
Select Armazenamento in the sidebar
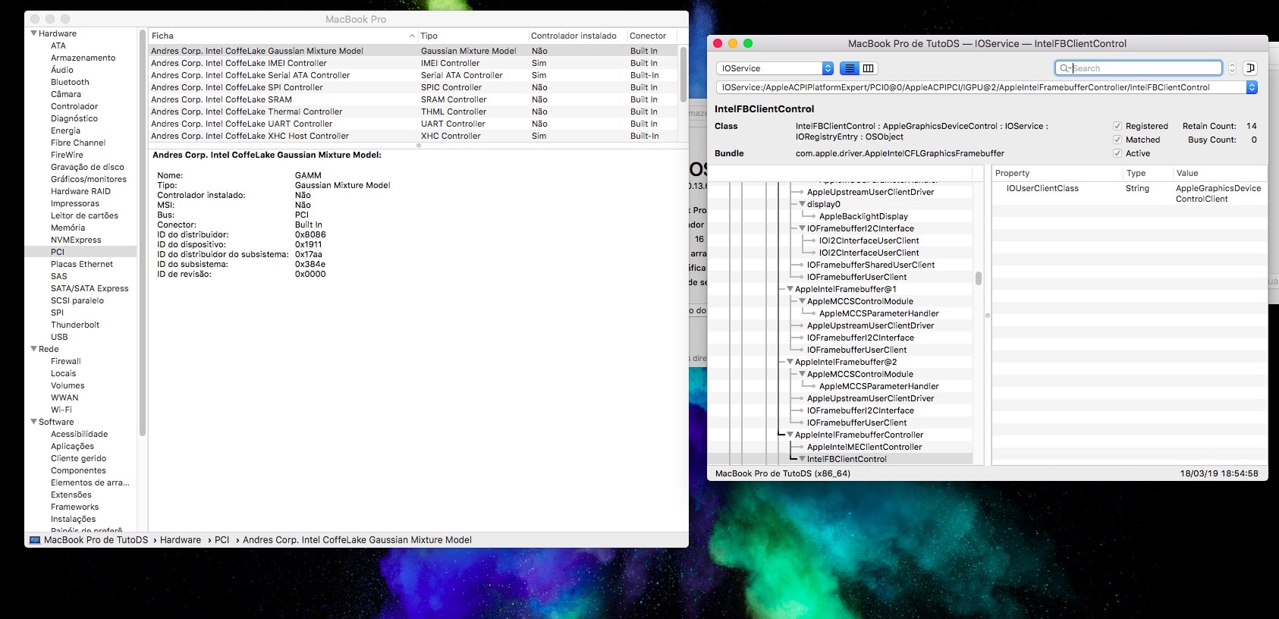tap(83, 58)
